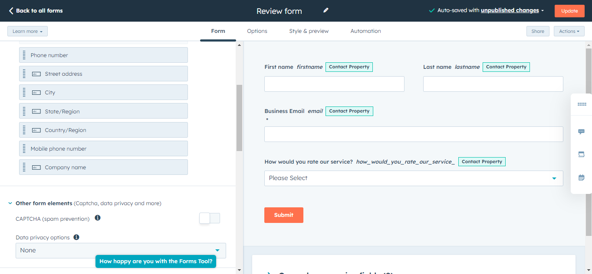Screen dimensions: 592x274
Task: Grab the drag handle on Phone number field
Action: (24, 55)
